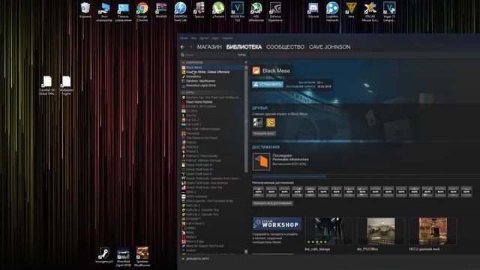Collapse the Игры category in game list
Screen dimensions: 480x270
pos(183,92)
